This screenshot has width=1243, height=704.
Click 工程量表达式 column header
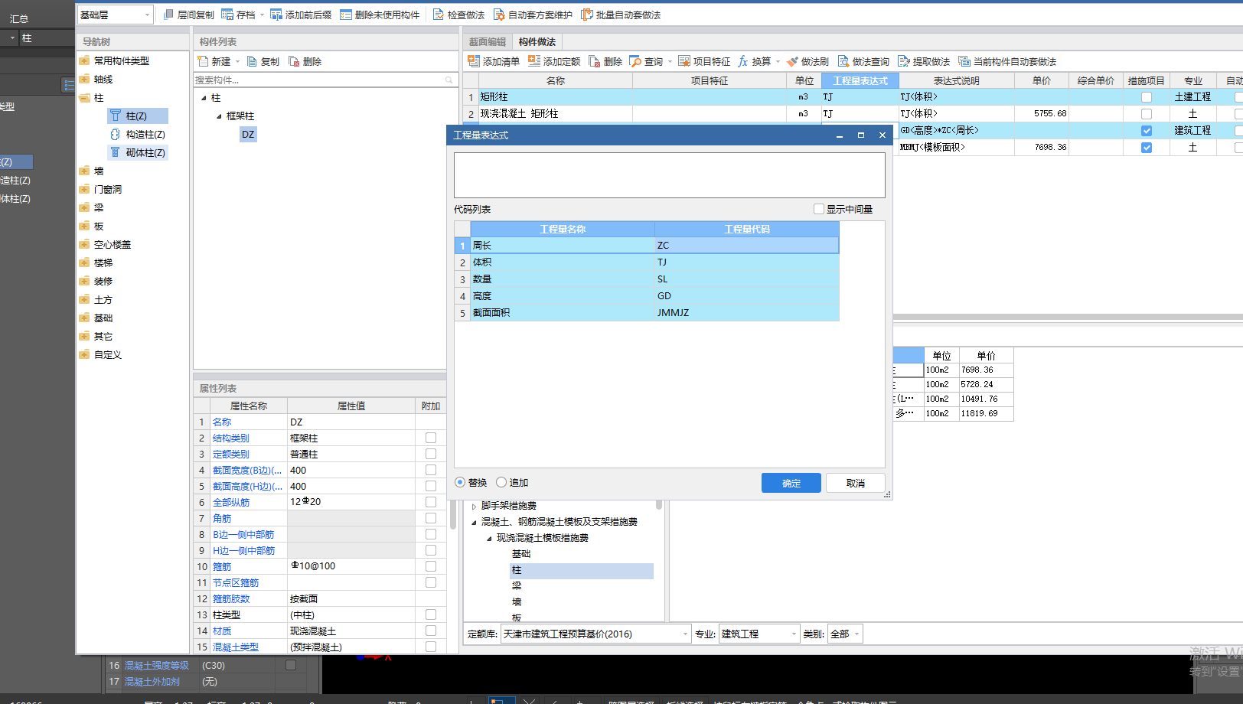(x=860, y=80)
